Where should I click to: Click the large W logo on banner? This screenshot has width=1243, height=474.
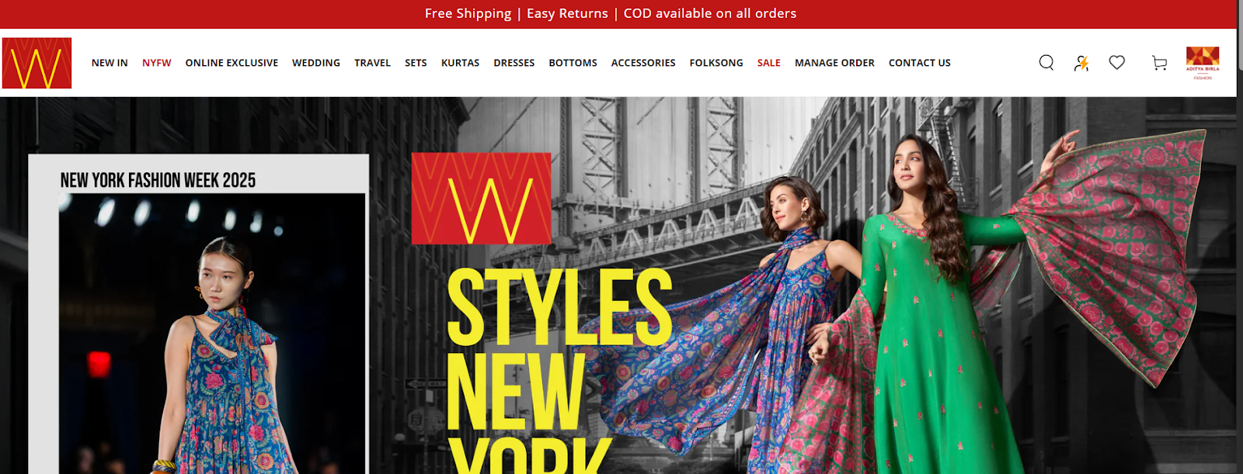[x=481, y=199]
